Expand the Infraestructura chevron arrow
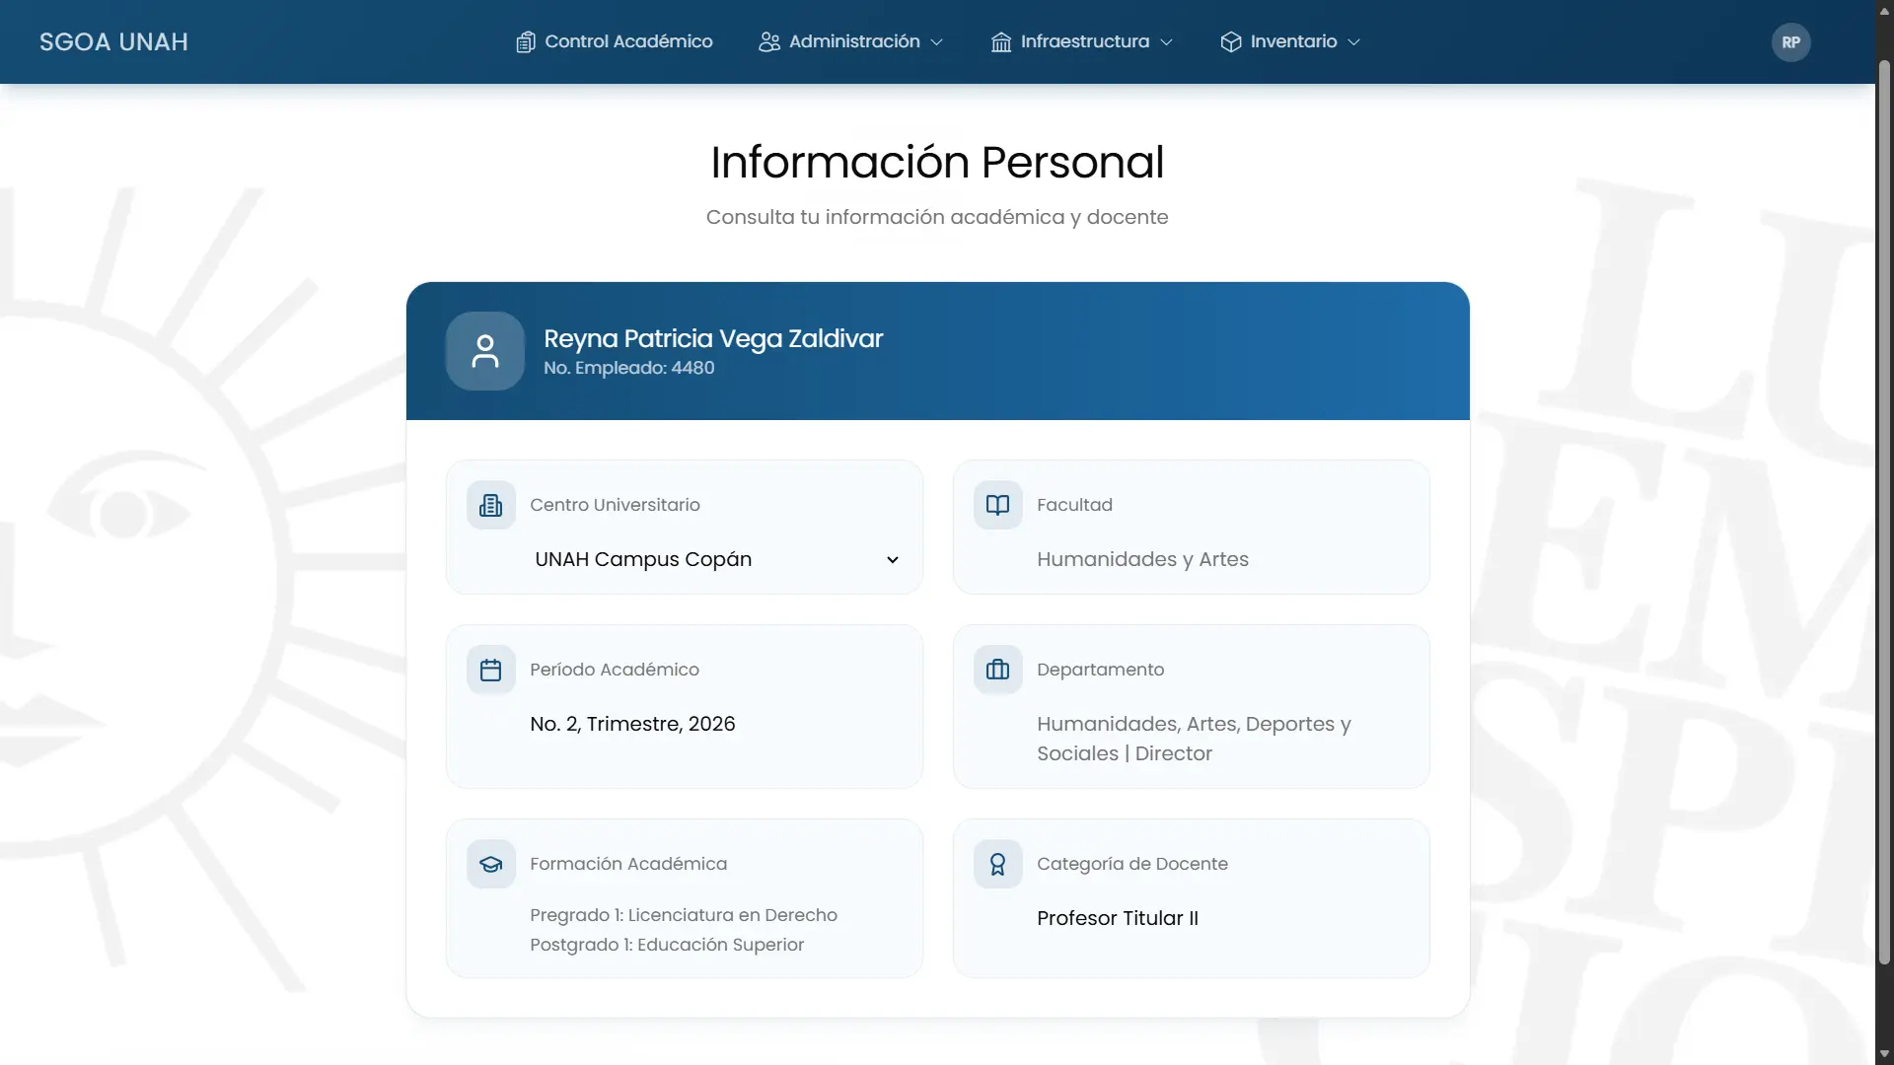1894x1065 pixels. click(1167, 42)
